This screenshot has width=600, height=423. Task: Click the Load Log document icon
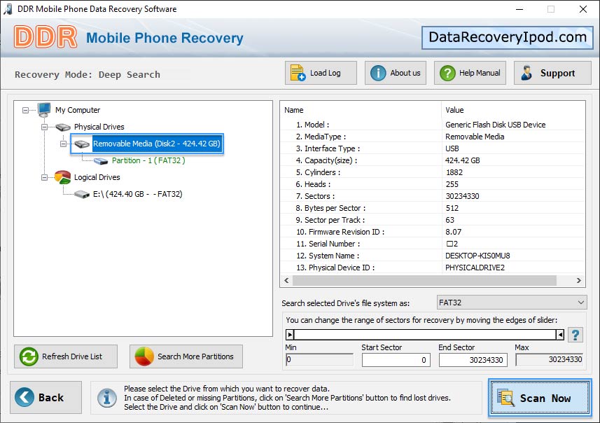298,73
